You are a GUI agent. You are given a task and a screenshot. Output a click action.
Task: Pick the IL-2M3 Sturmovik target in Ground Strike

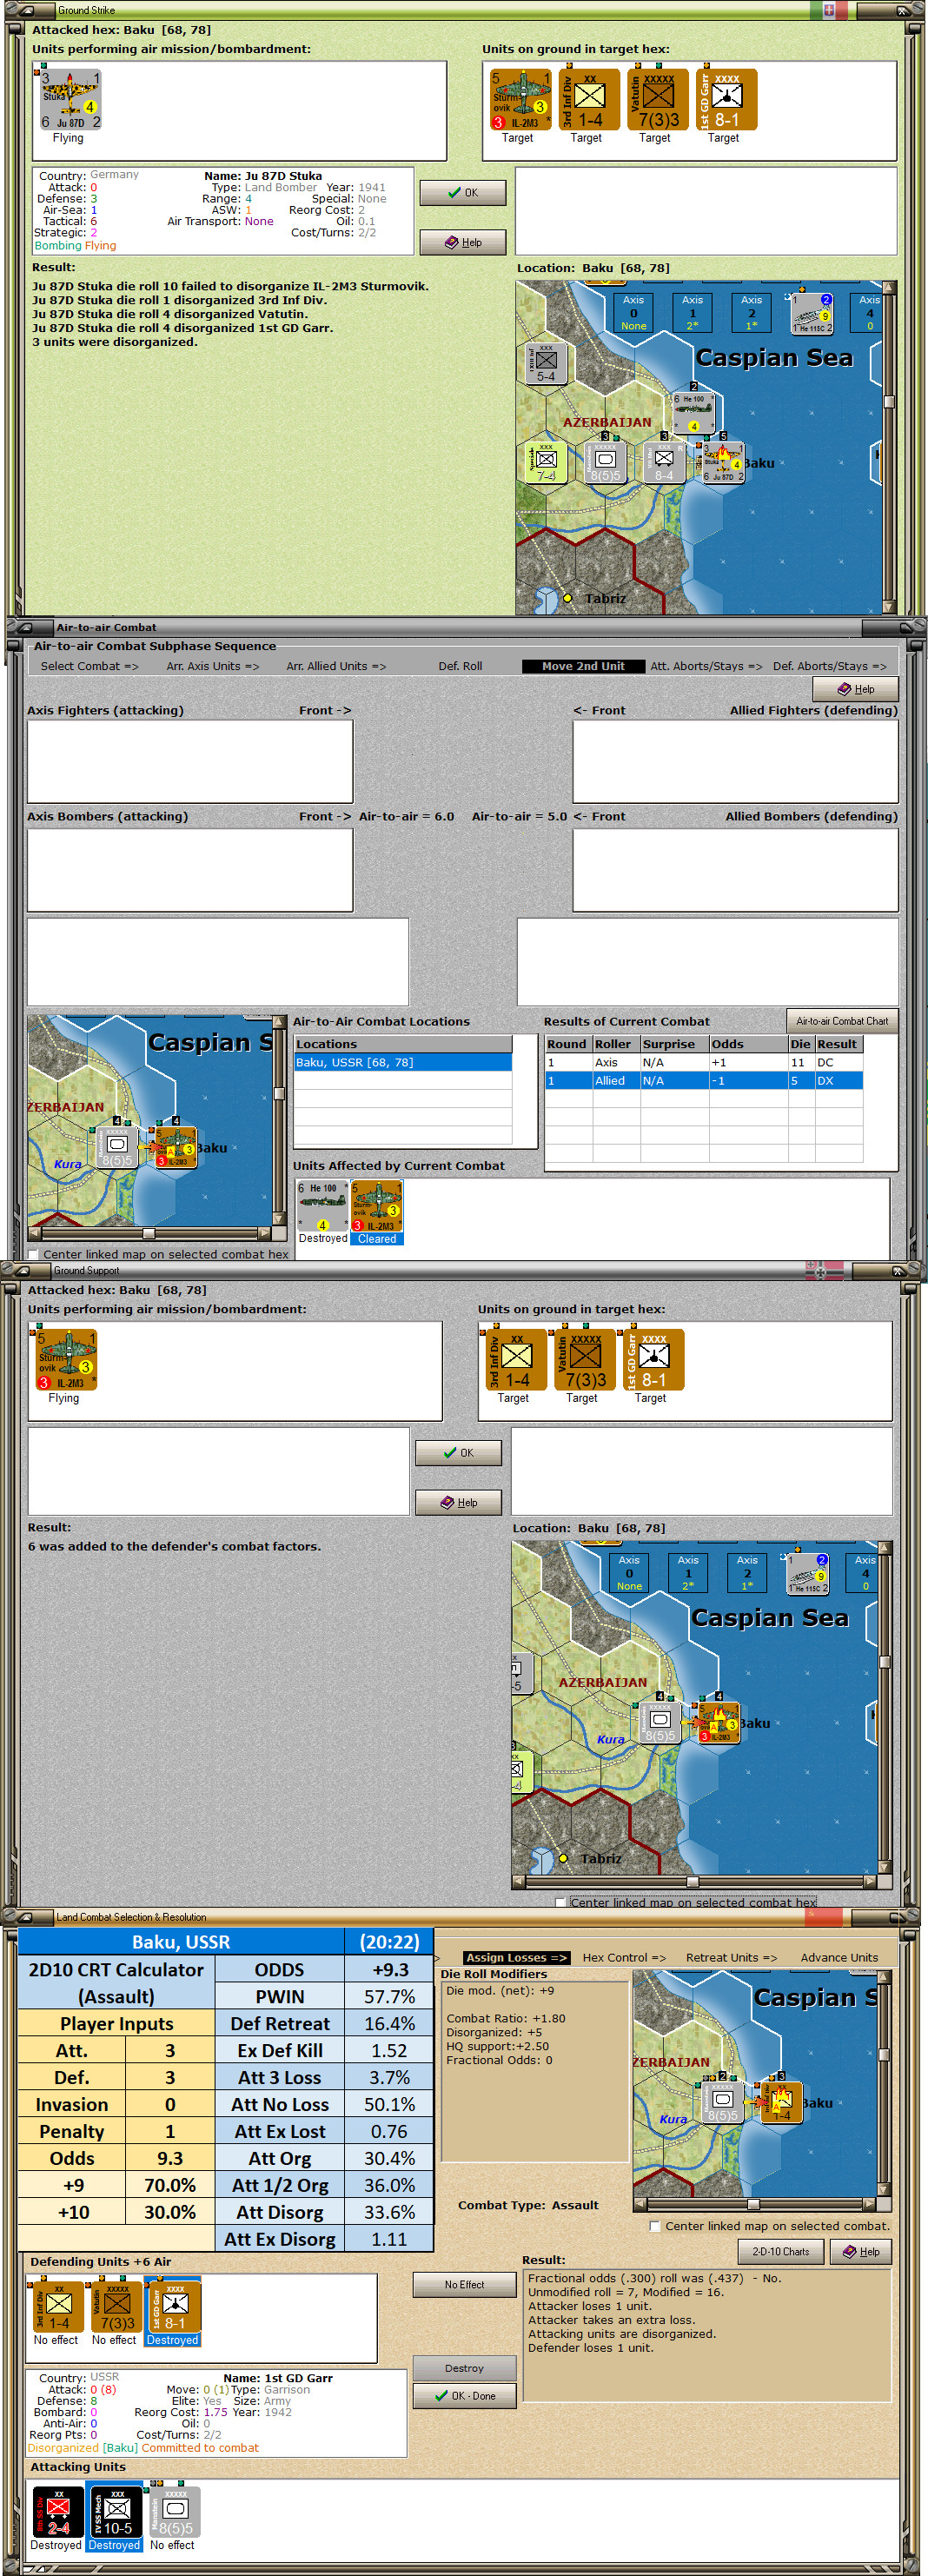(x=520, y=100)
